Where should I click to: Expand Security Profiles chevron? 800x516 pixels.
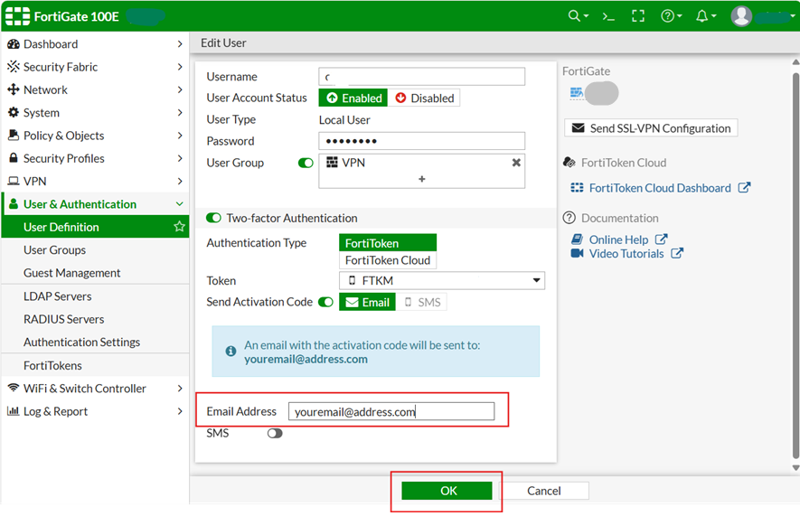tap(180, 158)
